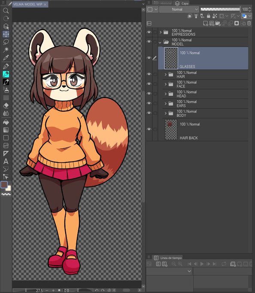Click the main brown foreground color swatch

tap(4, 184)
